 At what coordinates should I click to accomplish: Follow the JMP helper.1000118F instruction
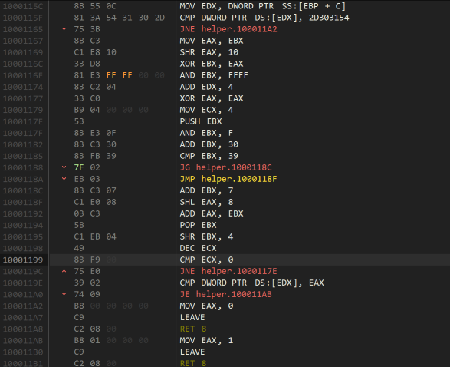[x=228, y=179]
